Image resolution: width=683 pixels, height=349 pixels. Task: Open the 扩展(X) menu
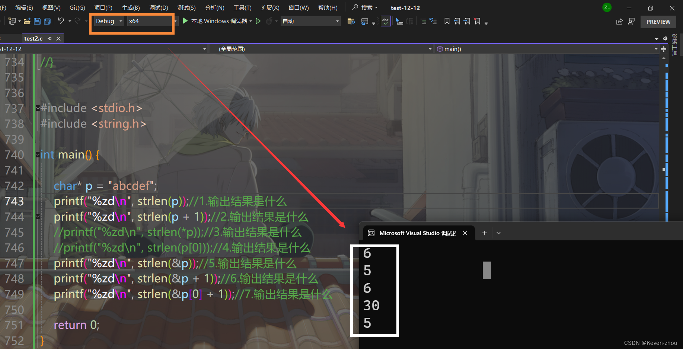click(270, 7)
